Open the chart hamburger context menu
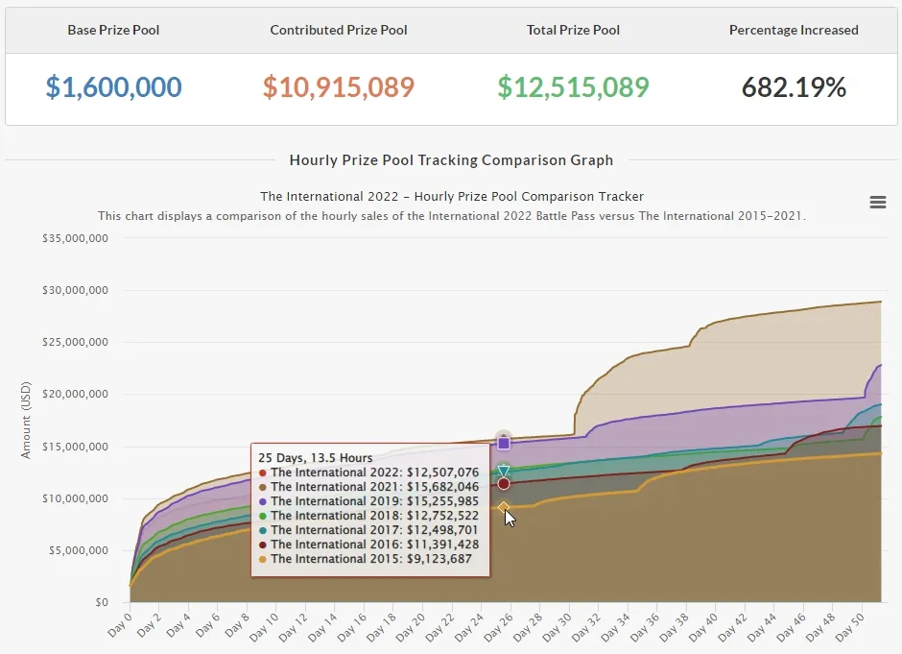 pyautogui.click(x=877, y=202)
